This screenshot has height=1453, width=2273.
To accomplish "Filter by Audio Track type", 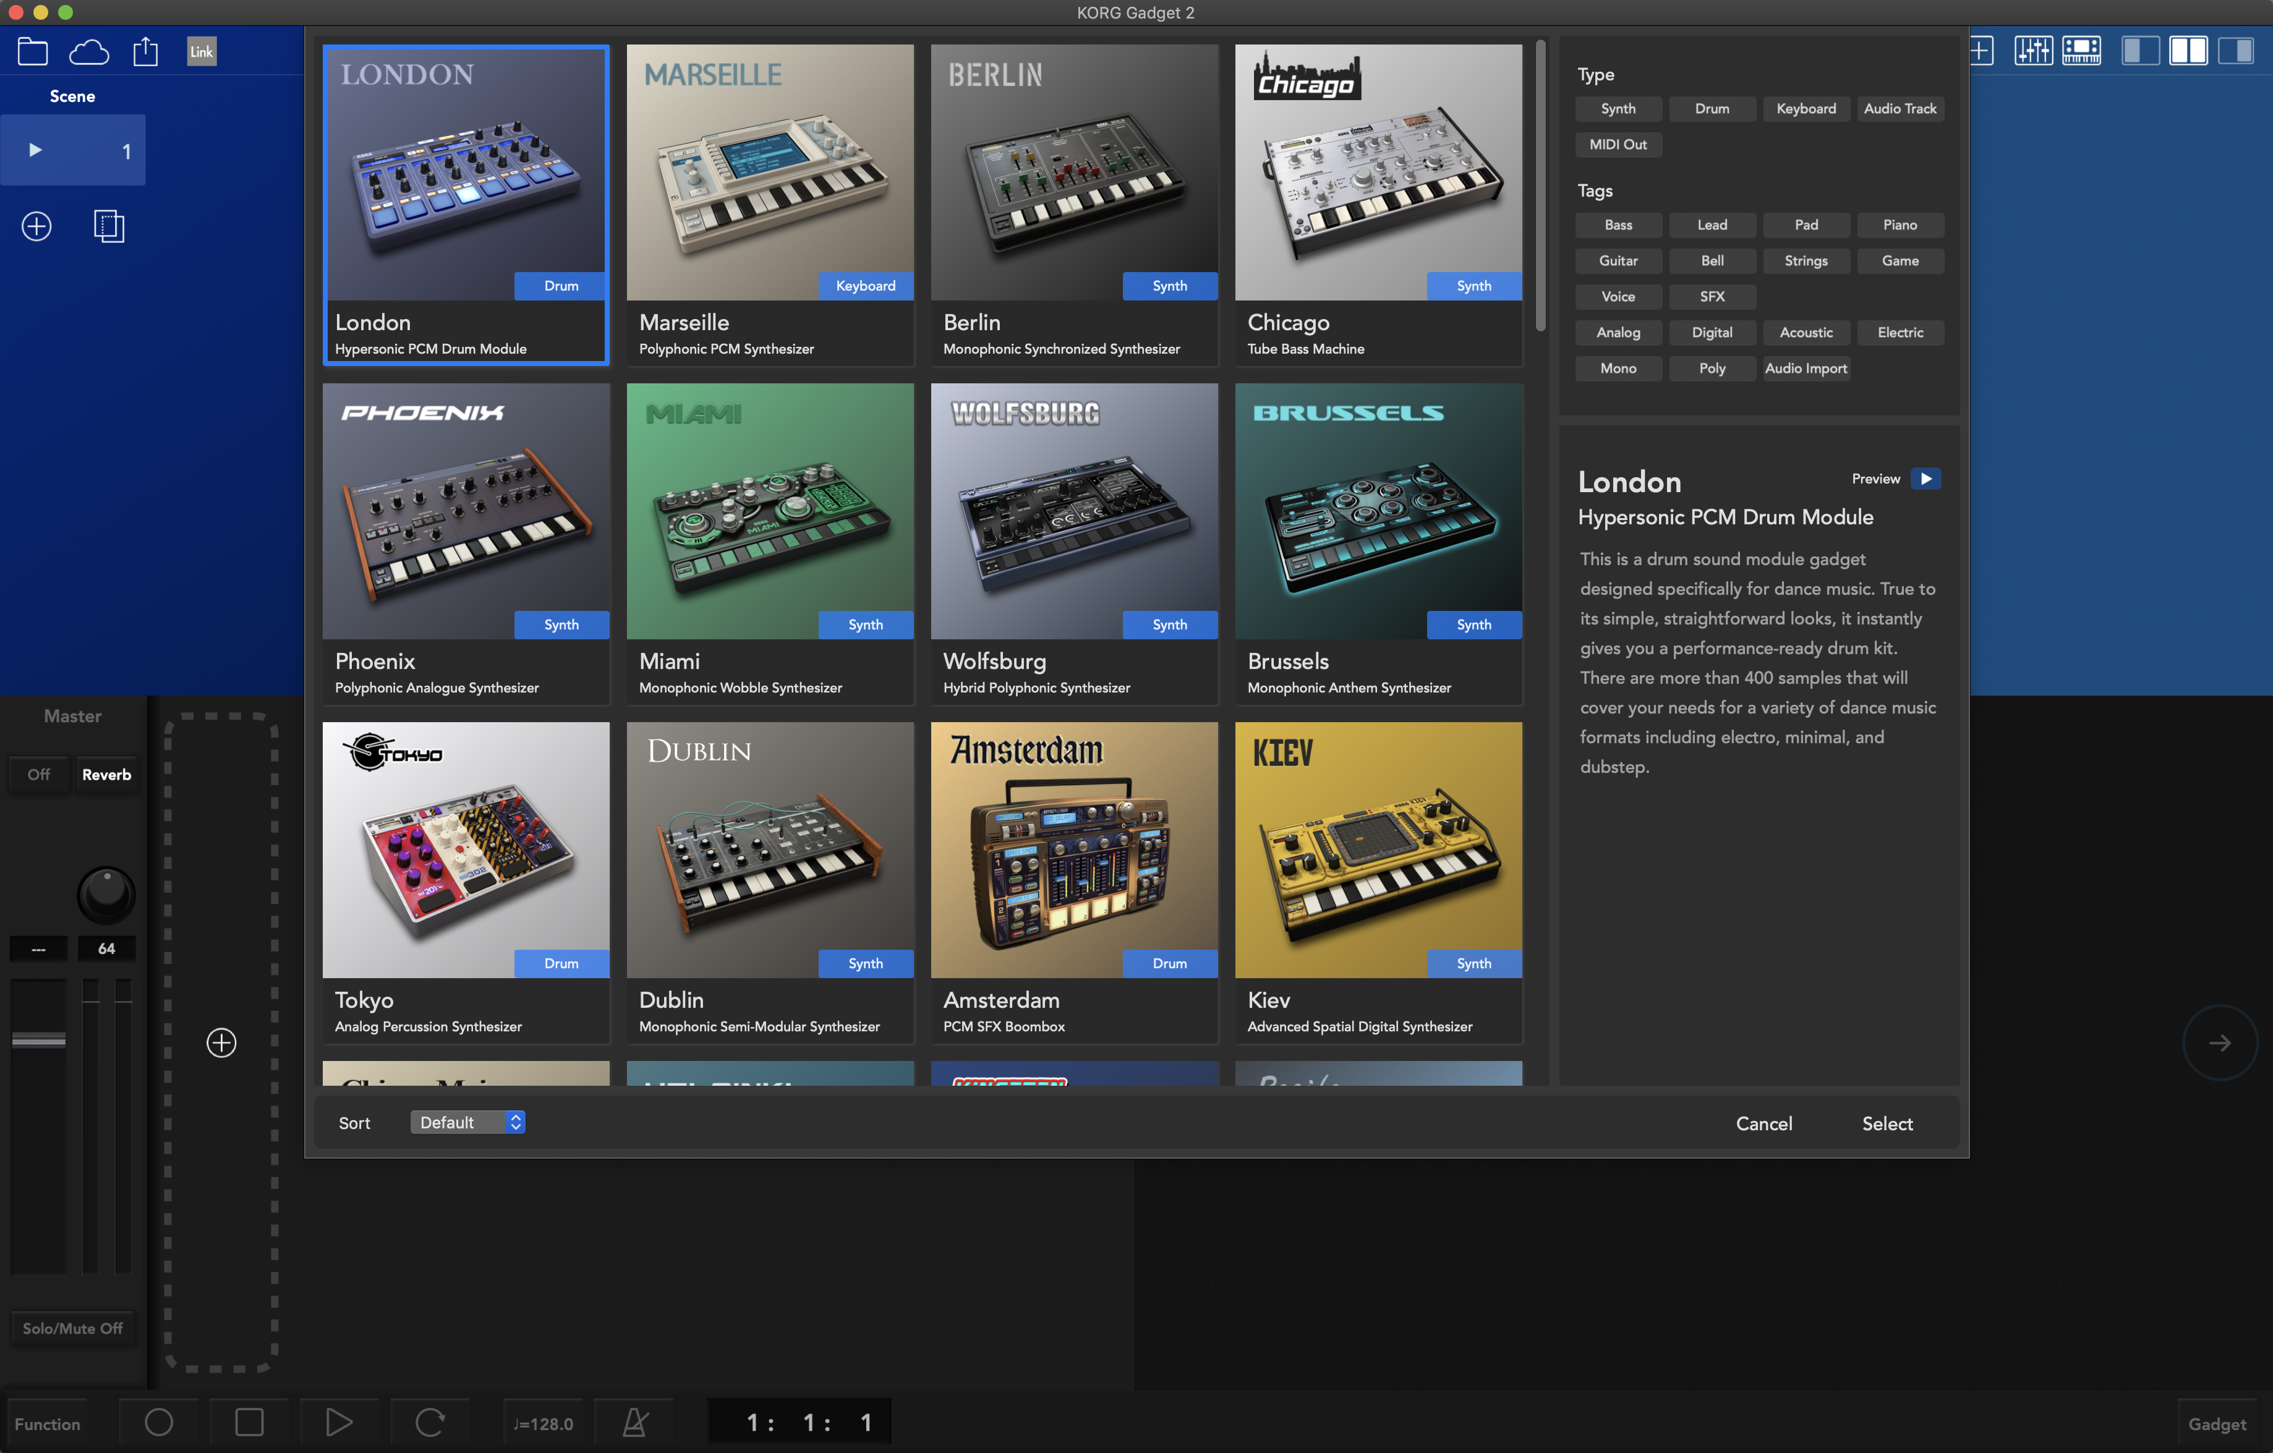I will (1900, 109).
